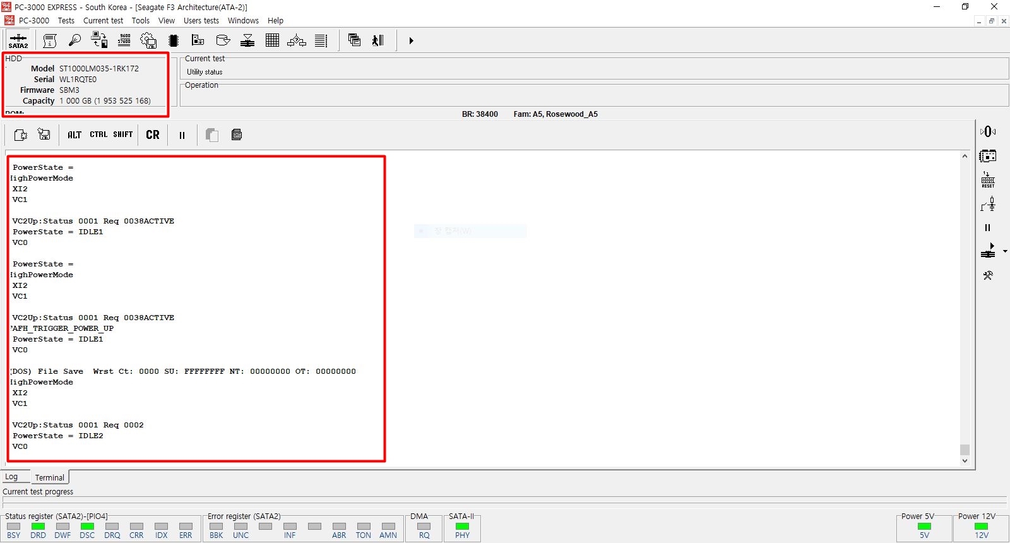Click the controller board icon in right sidebar
The image size is (1010, 543).
988,155
